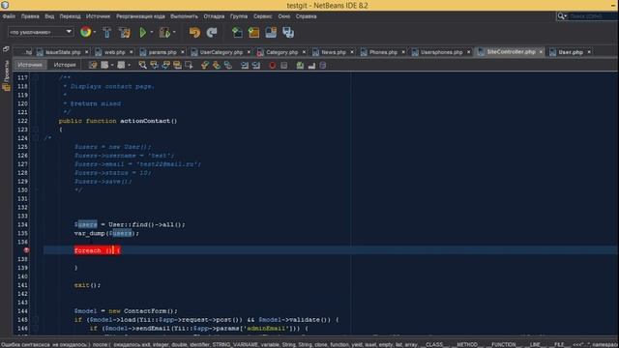This screenshot has height=348, width=619.
Task: Open the Выполнить menu
Action: point(185,16)
